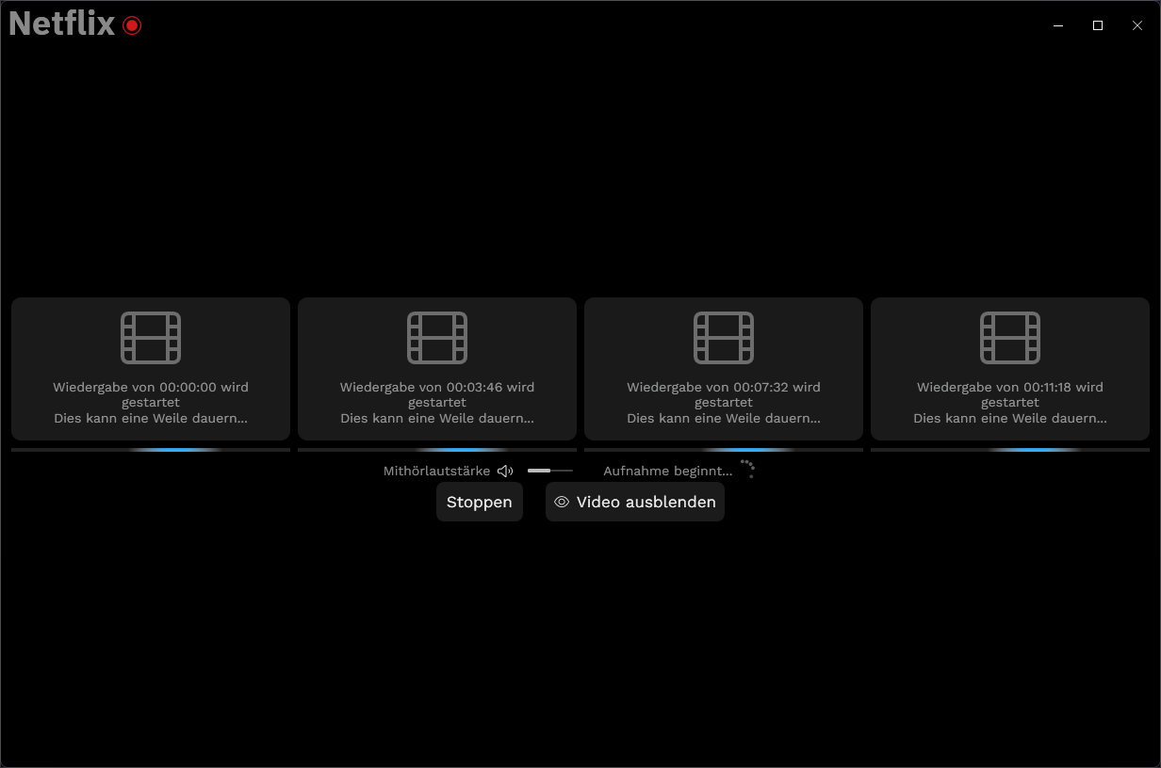Stop recording with the Stoppen button
The width and height of the screenshot is (1161, 768).
[x=480, y=502]
